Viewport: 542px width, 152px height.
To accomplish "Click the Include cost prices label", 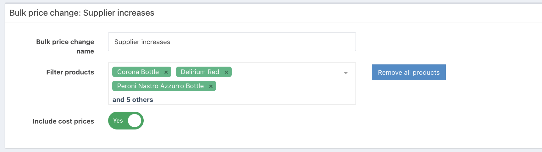I will coord(63,121).
